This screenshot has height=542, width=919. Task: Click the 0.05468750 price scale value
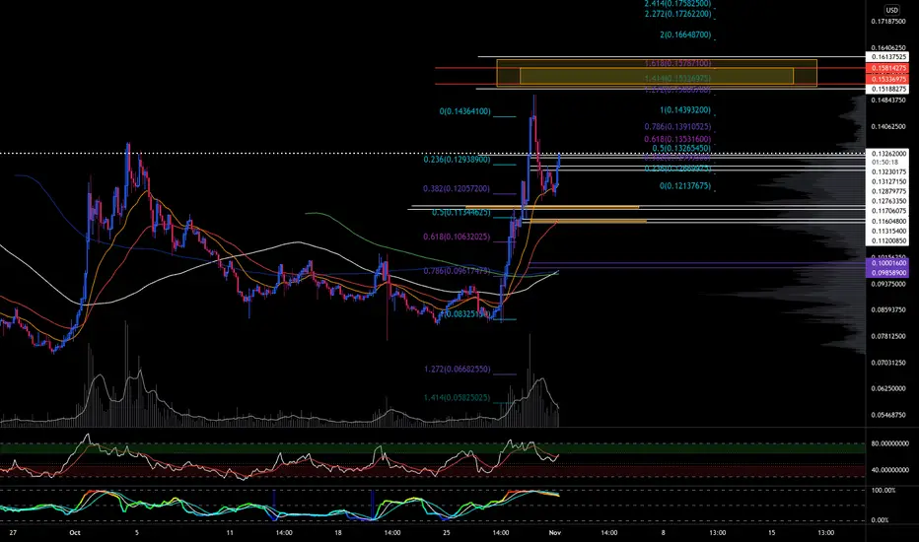887,415
